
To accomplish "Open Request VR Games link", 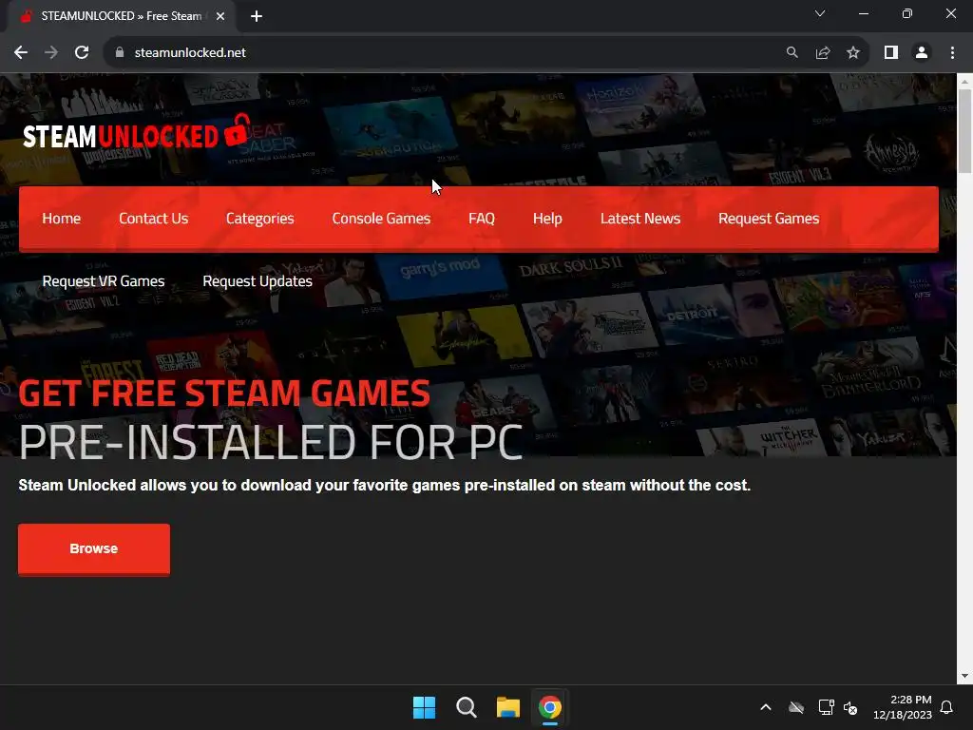I will point(104,281).
